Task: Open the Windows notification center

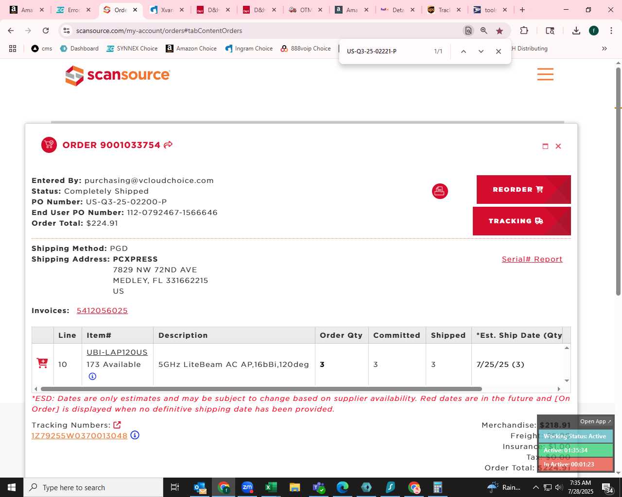Action: [x=607, y=487]
